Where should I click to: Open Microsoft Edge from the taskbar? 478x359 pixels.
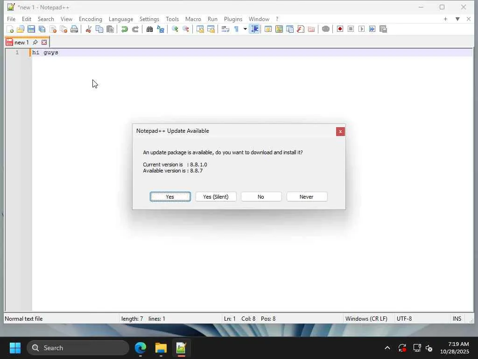[141, 348]
